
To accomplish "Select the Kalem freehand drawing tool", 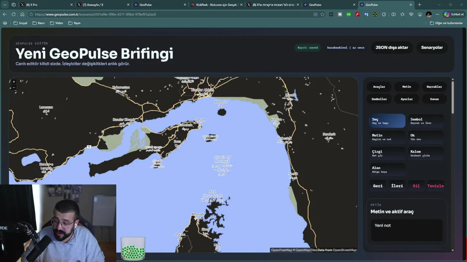I will pos(426,153).
